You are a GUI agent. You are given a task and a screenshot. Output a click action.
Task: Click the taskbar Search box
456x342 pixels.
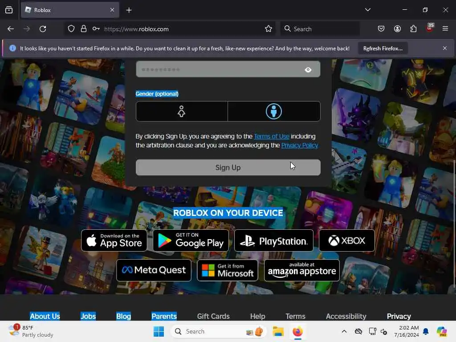click(219, 331)
